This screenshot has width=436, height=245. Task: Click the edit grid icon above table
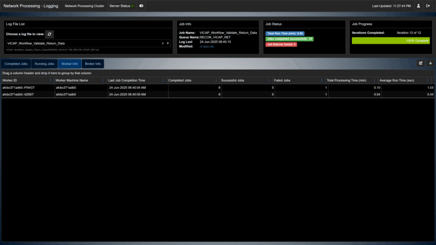click(x=421, y=63)
